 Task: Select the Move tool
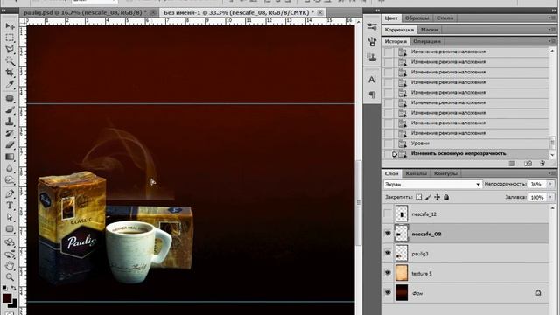(10, 25)
